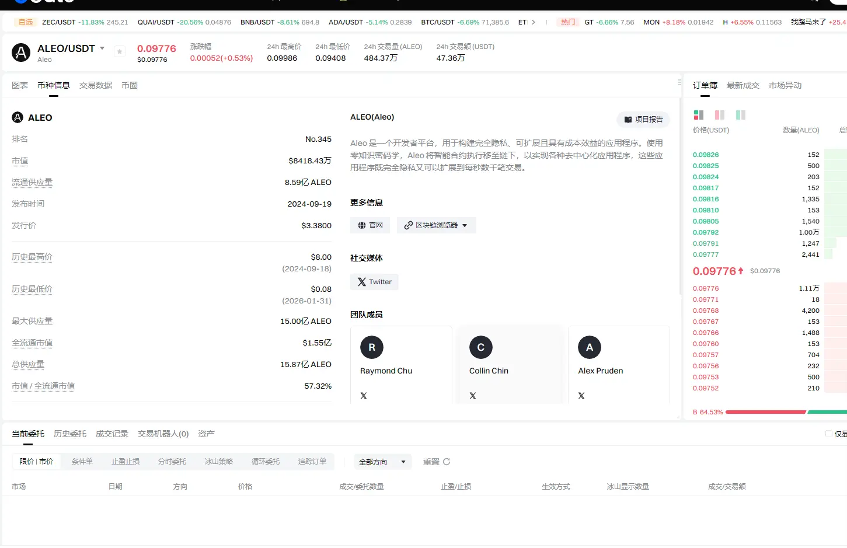Screen dimensions: 847x548
Task: Switch to the 资产 tab
Action: click(207, 434)
